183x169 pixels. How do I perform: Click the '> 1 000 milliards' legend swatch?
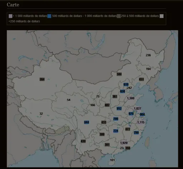coord(10,16)
